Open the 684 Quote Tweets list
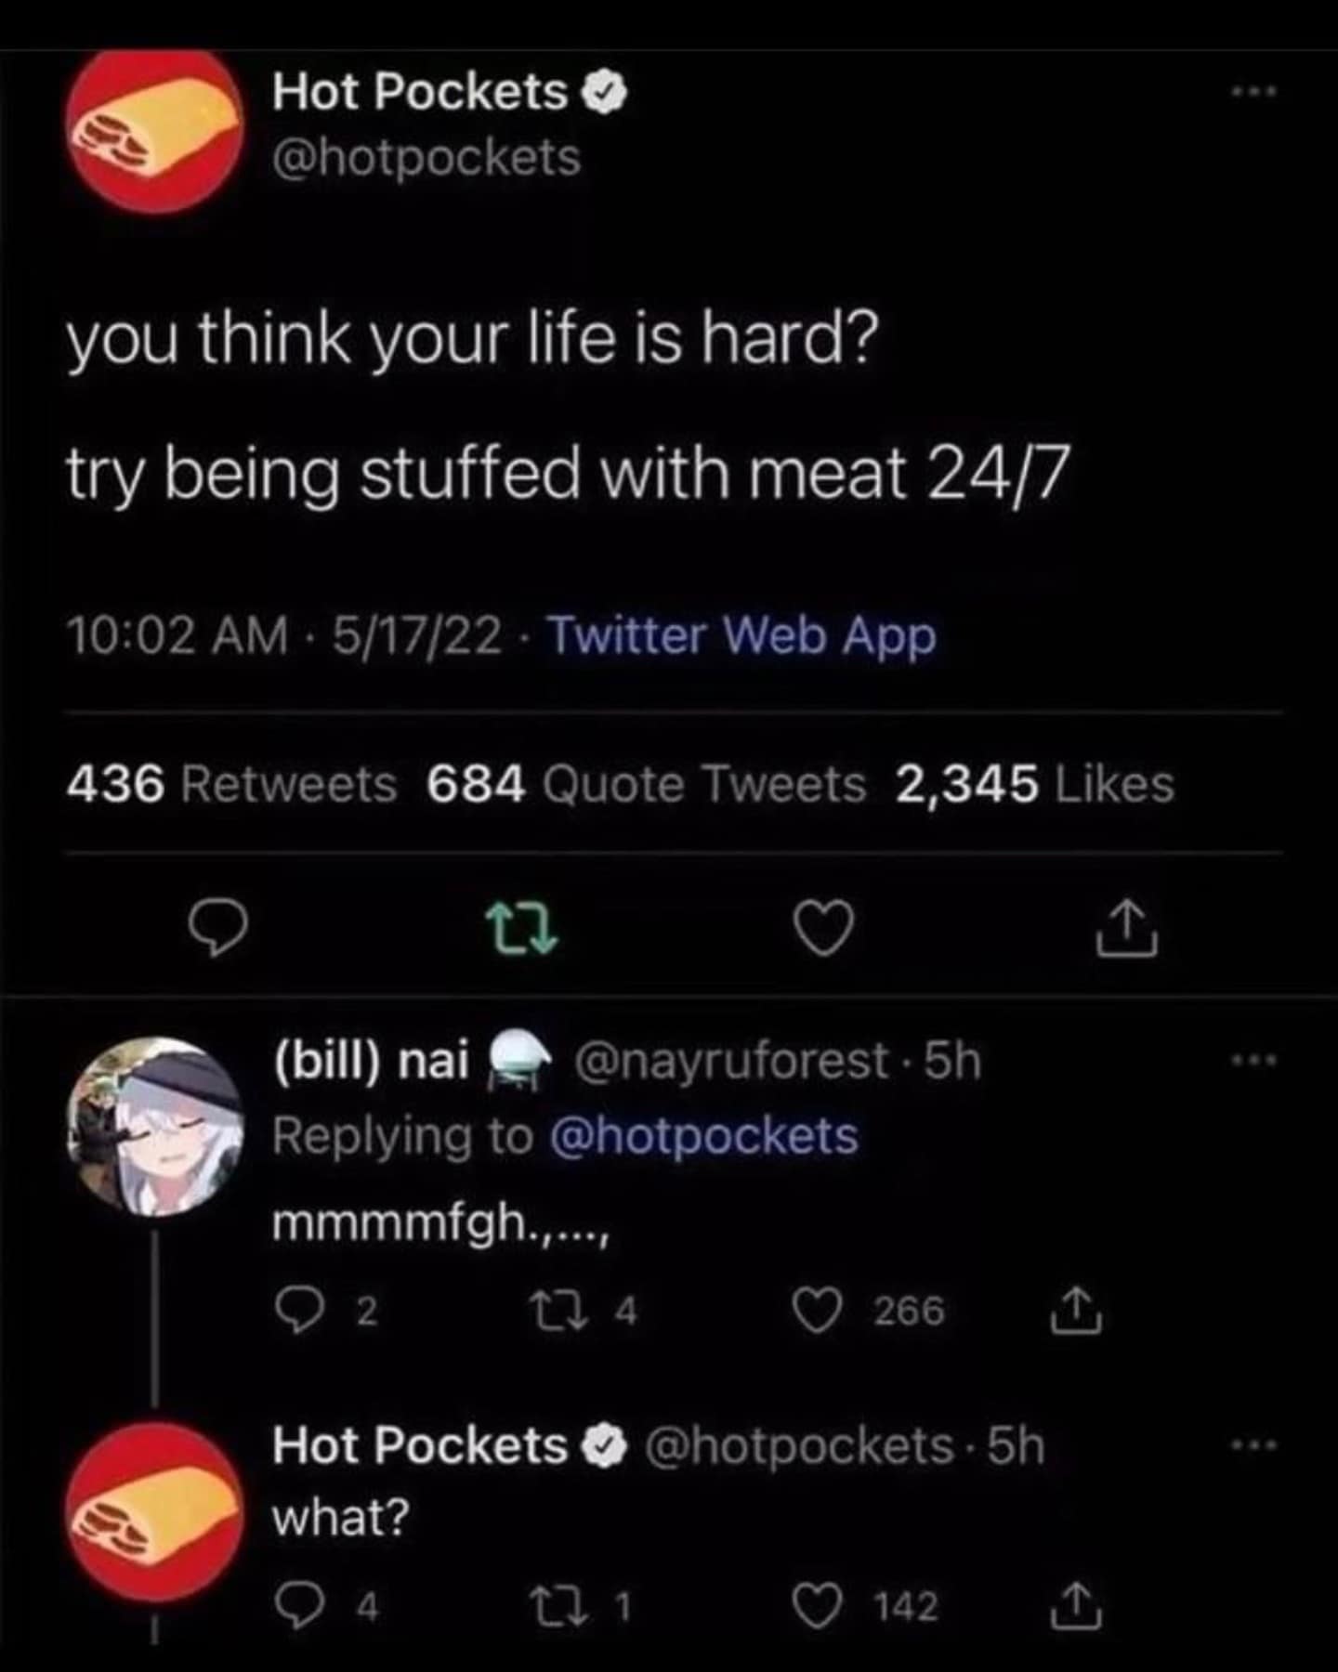This screenshot has width=1338, height=1672. coord(646,783)
